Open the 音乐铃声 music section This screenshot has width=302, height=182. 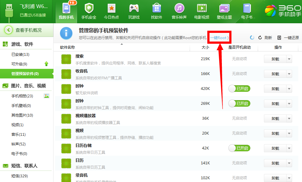coord(179,9)
